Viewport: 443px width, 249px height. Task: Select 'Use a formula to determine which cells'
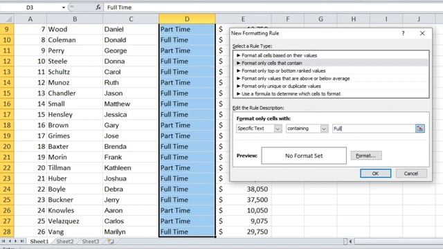(331, 93)
